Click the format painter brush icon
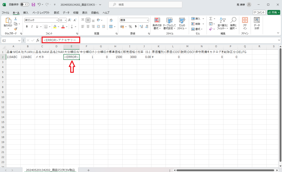Screen dimensions: 282x172 pyautogui.click(x=16, y=29)
